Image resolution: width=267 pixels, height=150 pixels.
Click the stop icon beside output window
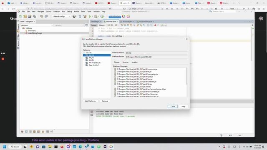pyautogui.click(x=92, y=112)
